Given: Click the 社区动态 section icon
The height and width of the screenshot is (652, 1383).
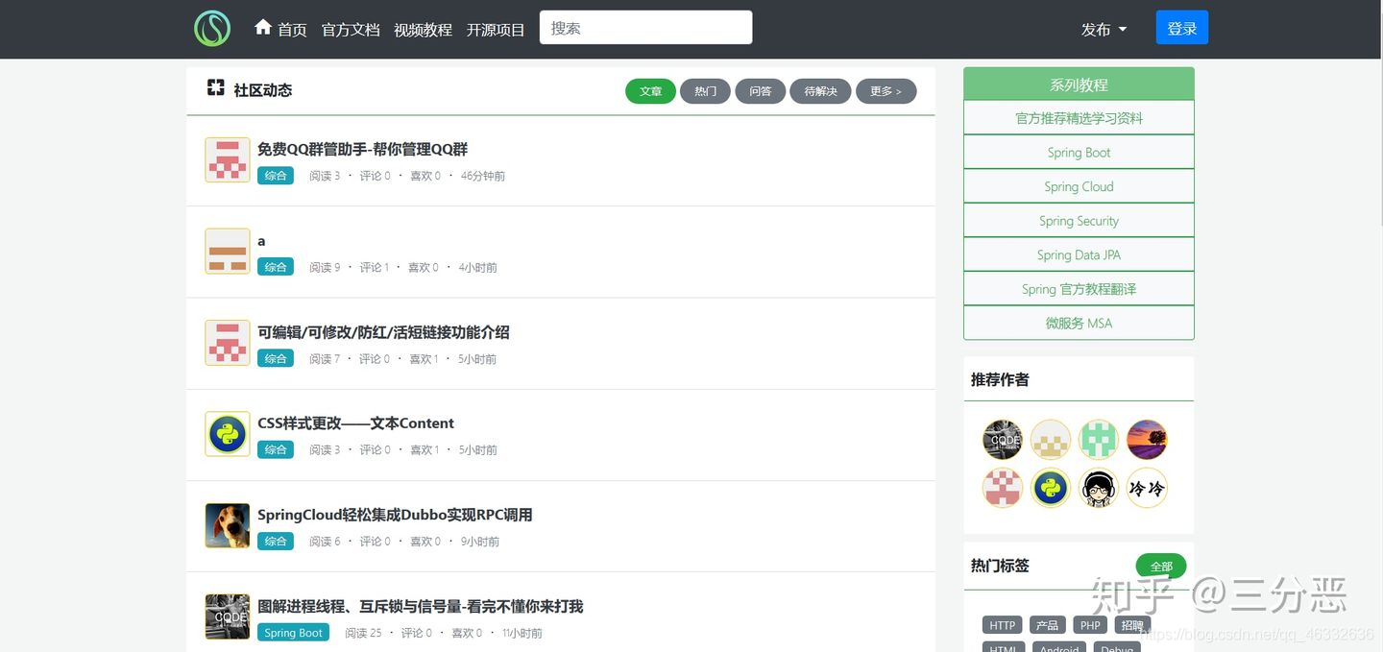Looking at the screenshot, I should point(216,88).
